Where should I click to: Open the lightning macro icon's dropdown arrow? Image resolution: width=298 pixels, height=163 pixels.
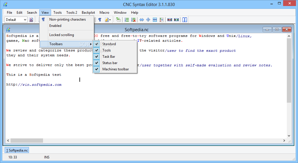(x=110, y=20)
